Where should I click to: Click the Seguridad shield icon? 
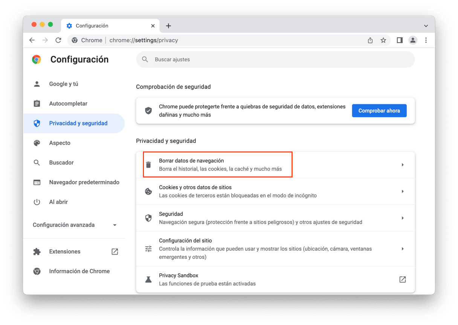pos(148,218)
